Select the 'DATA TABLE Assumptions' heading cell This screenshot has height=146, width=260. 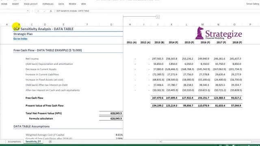point(32,127)
